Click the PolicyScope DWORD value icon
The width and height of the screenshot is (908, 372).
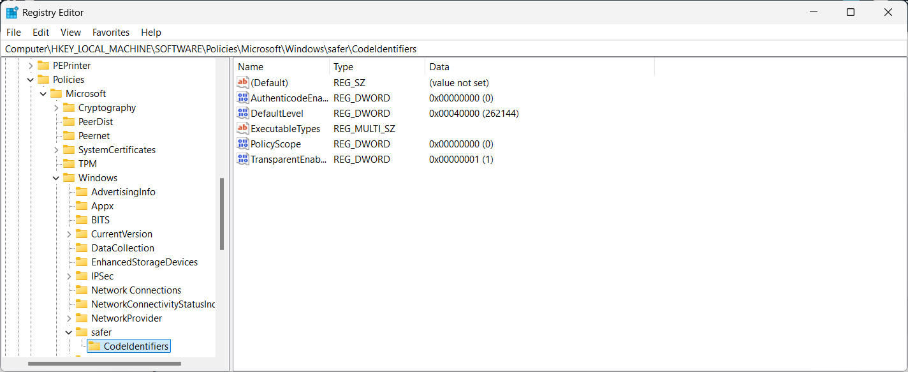click(x=243, y=144)
